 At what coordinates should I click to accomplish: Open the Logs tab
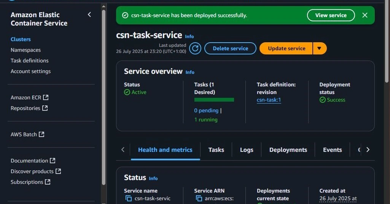point(247,150)
